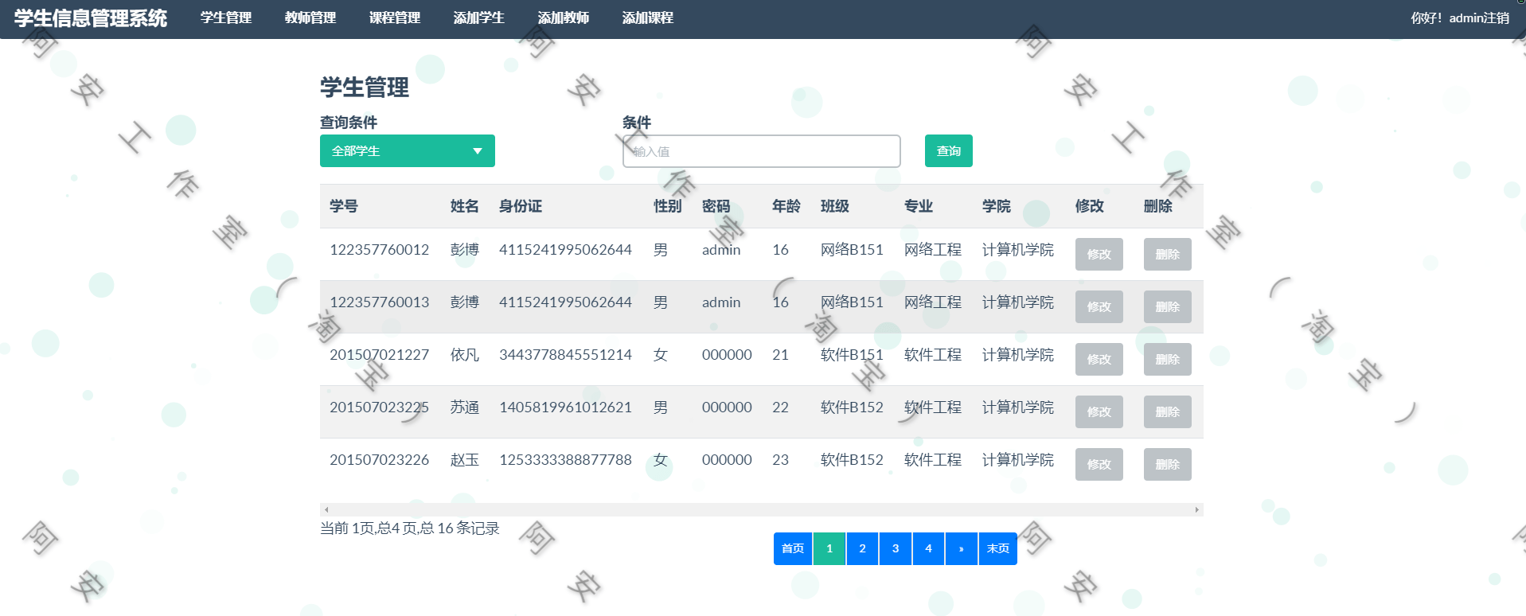Click 软件B152 class cell in 赵玉 row
Screen dimensions: 1526x616
[852, 460]
